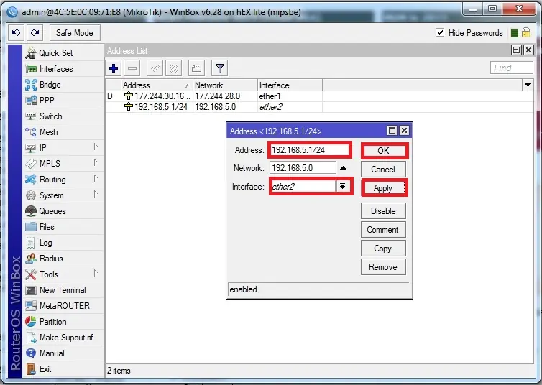Screen dimensions: 542x385
Task: Open Mesh menu item
Action: tap(63, 132)
